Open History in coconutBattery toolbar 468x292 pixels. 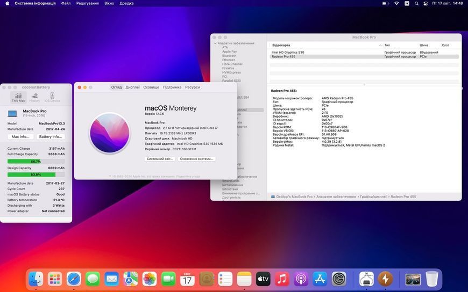[34, 98]
